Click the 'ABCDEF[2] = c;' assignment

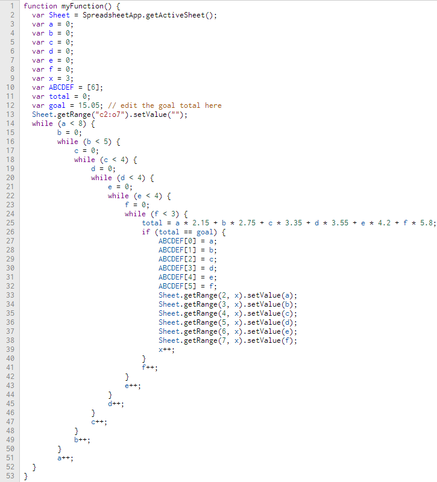click(187, 259)
